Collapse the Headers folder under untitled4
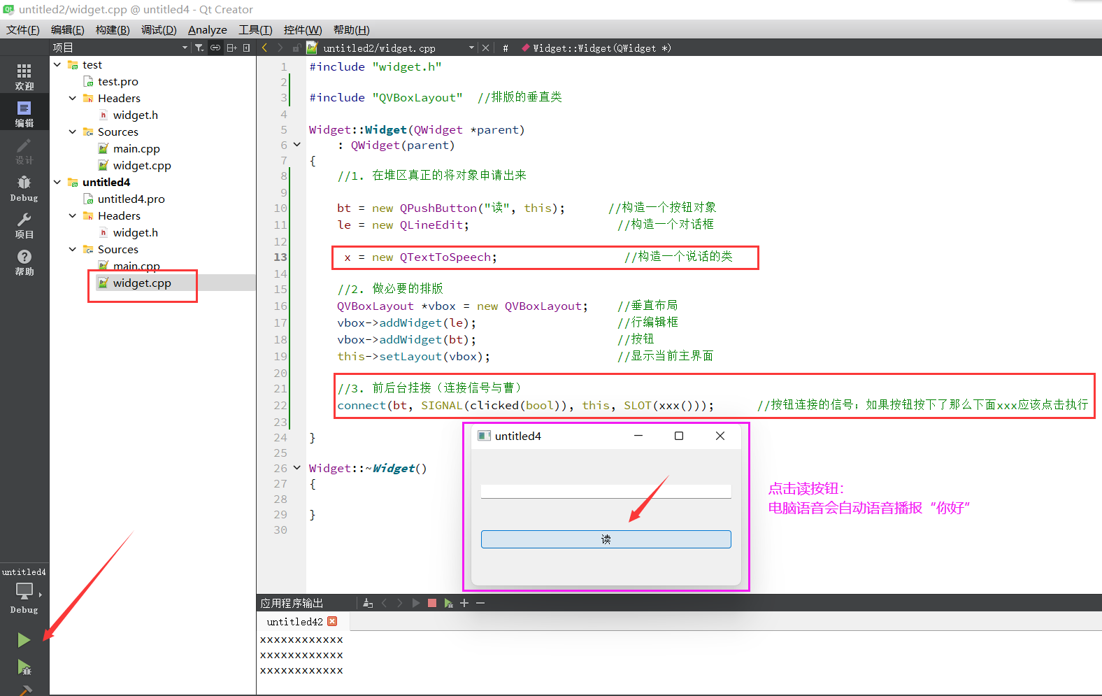This screenshot has width=1102, height=696. pos(73,215)
